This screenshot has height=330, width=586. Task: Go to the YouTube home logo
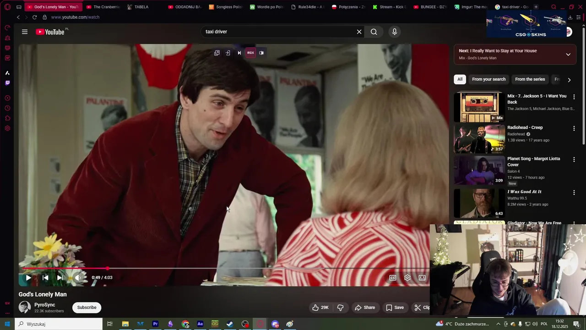point(50,32)
